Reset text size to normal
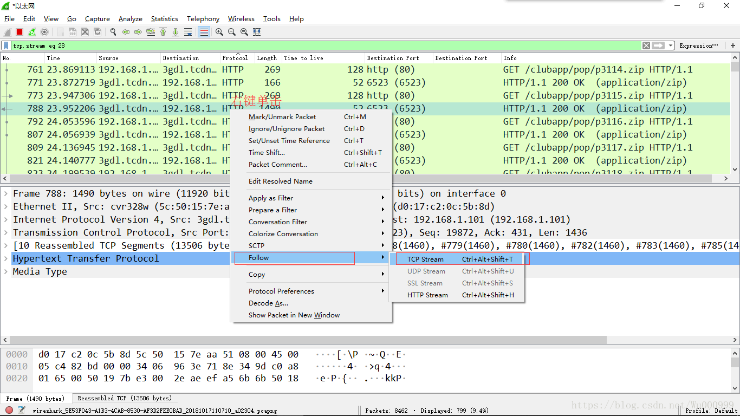740x416 pixels. 244,32
